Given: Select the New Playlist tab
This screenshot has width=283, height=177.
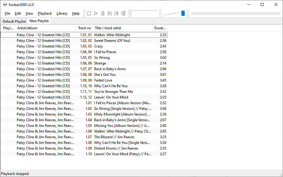Looking at the screenshot, I should [x=39, y=21].
